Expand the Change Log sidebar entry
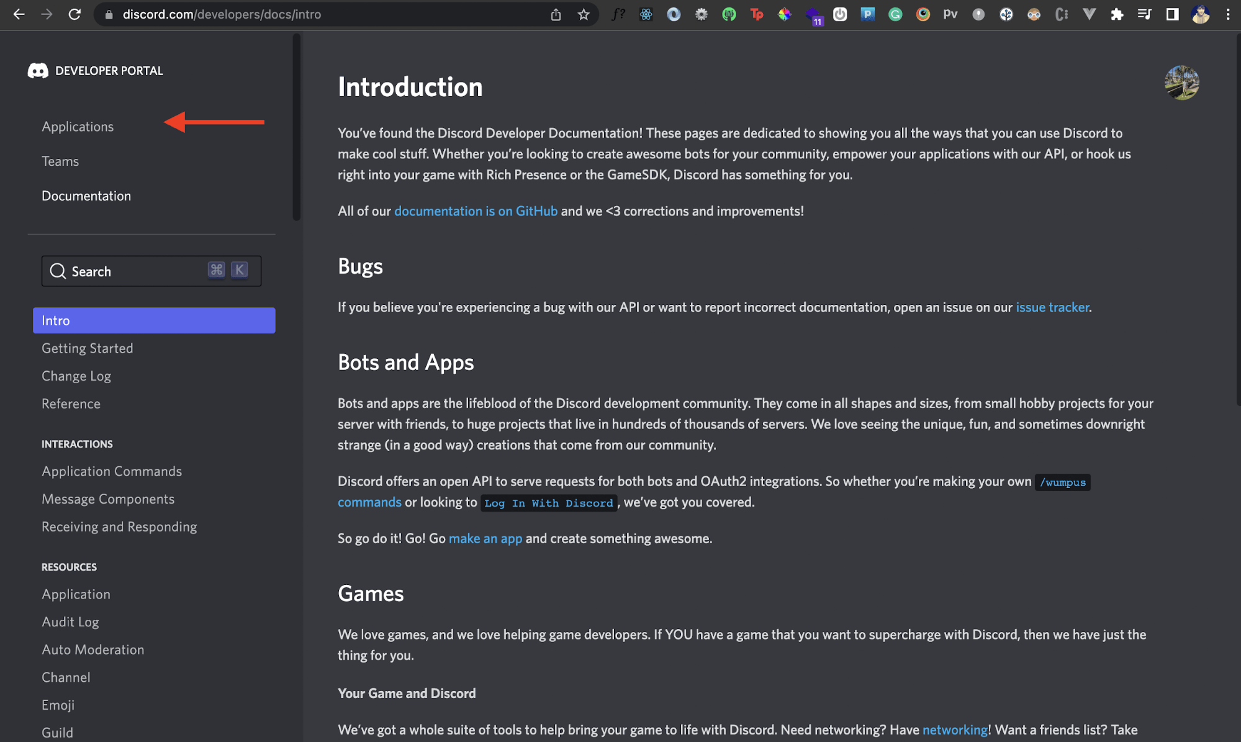The width and height of the screenshot is (1241, 742). (76, 374)
